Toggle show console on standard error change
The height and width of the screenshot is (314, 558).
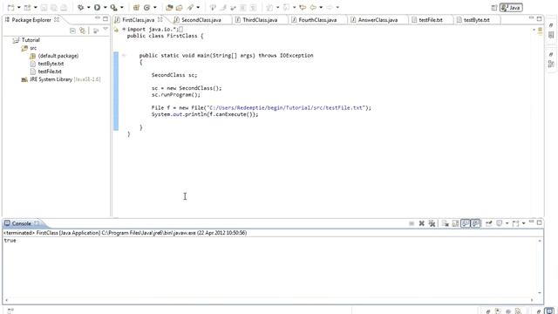pyautogui.click(x=476, y=223)
